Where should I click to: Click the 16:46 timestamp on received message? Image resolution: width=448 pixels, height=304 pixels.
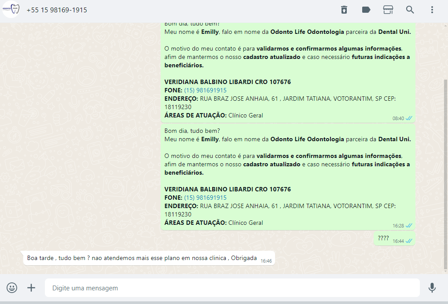(x=266, y=261)
